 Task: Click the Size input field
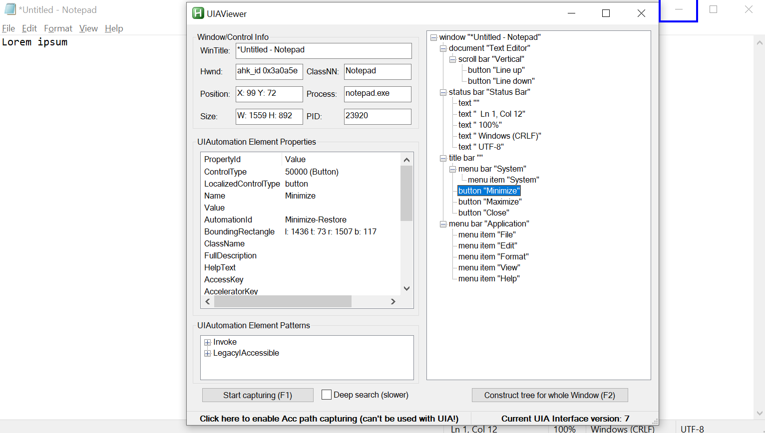tap(269, 116)
